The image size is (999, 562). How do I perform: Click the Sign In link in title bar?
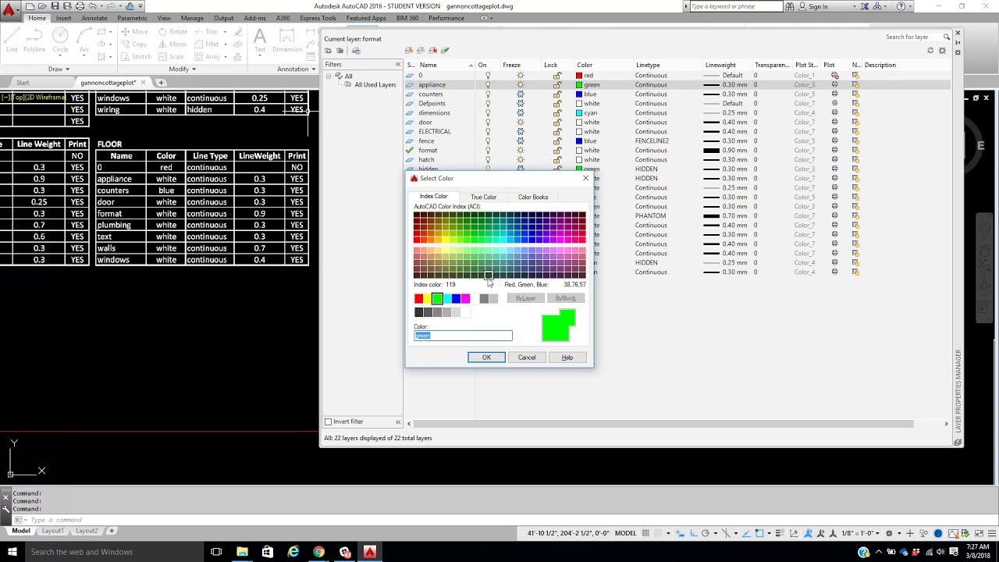tap(818, 6)
